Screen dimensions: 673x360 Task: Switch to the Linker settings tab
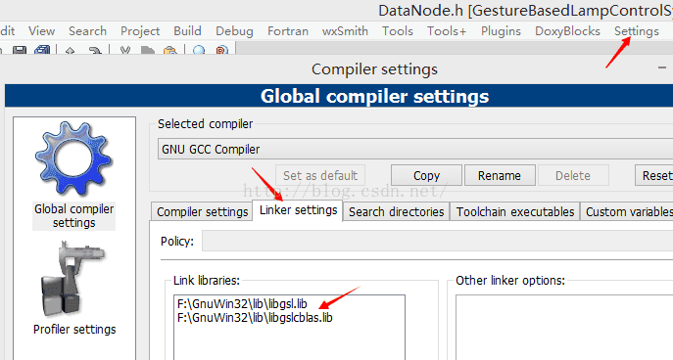pos(299,210)
